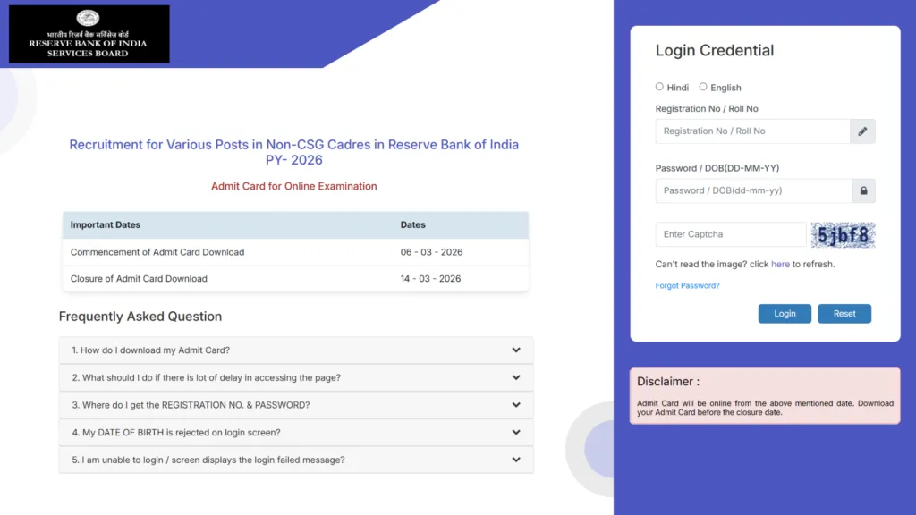
Task: Select the English language radio button
Action: point(702,87)
